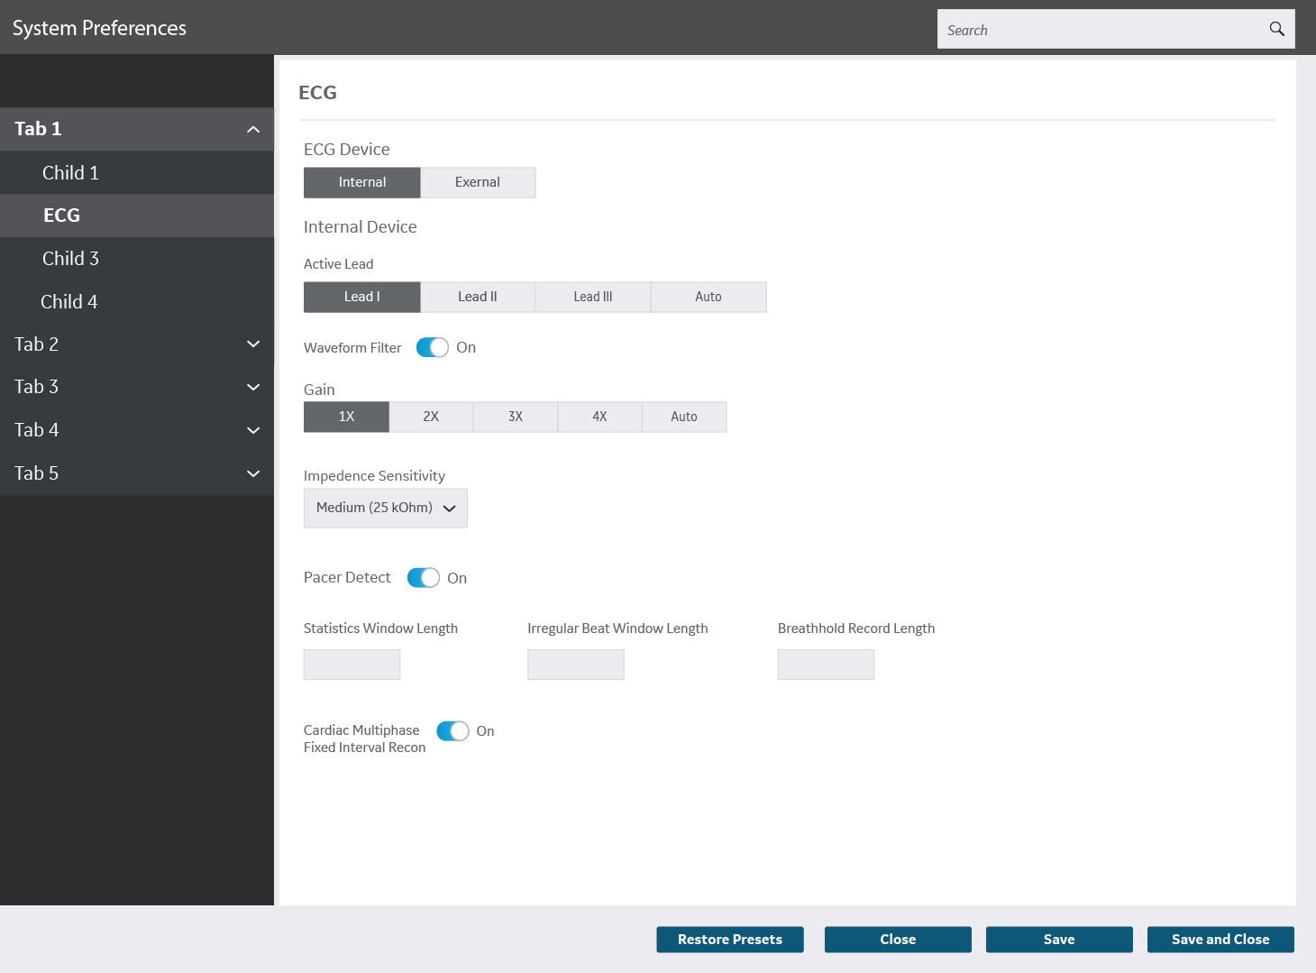Viewport: 1316px width, 973px height.
Task: Set active lead to Auto
Action: tap(708, 297)
